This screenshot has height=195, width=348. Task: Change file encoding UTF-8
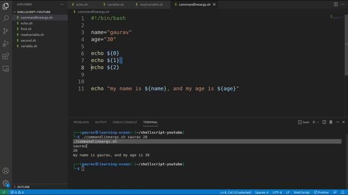coord(277,192)
